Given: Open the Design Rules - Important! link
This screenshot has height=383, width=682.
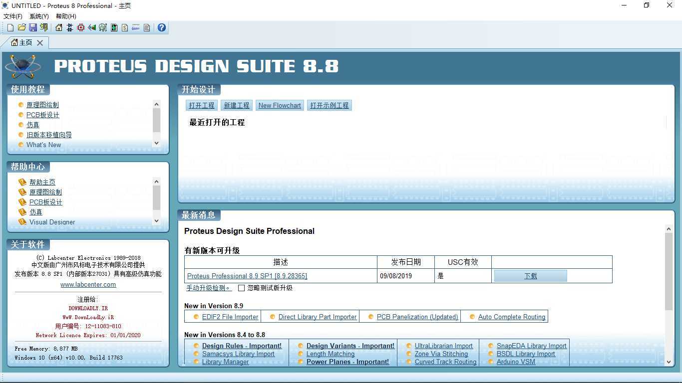Looking at the screenshot, I should pyautogui.click(x=242, y=346).
